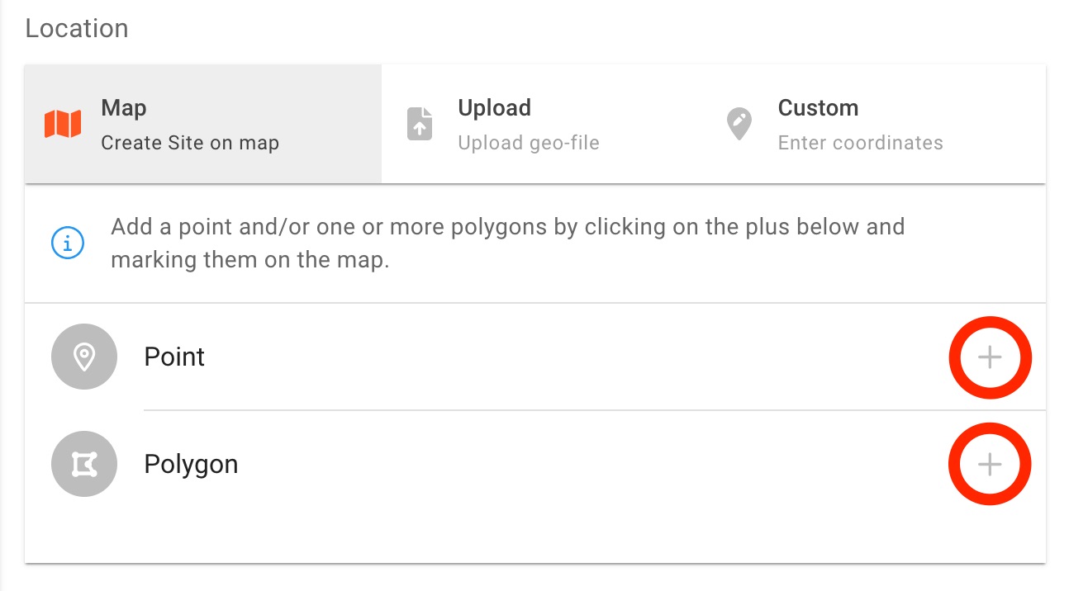Screen dimensions: 1069x591
Task: Click the "Create Site on map" subtitle
Action: click(x=190, y=143)
